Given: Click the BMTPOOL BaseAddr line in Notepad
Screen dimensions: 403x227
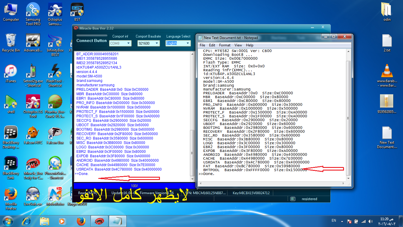Looking at the screenshot, I should pyautogui.click(x=255, y=170).
